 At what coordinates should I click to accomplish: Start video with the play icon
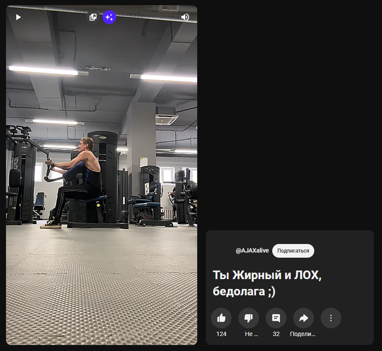pos(18,17)
